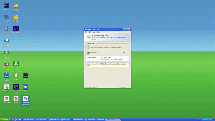Switch to VeriNote in the taskbar
The height and width of the screenshot is (121, 215).
(101, 119)
